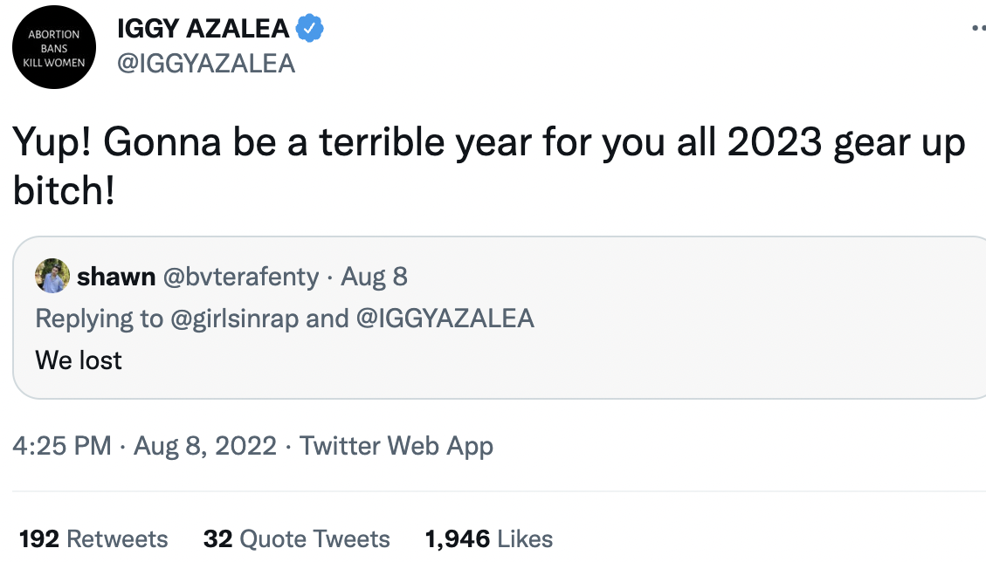This screenshot has height=562, width=986.
Task: Click the @bvterafenty handle
Action: pyautogui.click(x=241, y=277)
